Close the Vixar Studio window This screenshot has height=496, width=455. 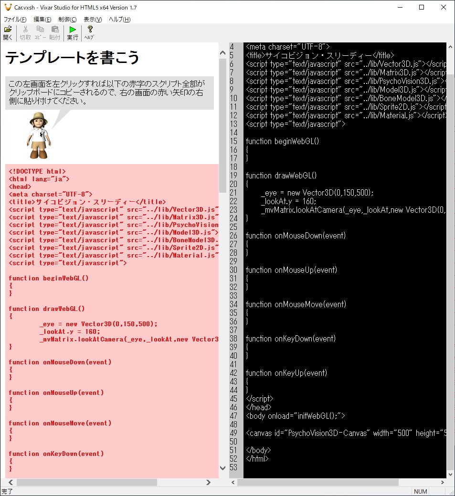click(443, 7)
